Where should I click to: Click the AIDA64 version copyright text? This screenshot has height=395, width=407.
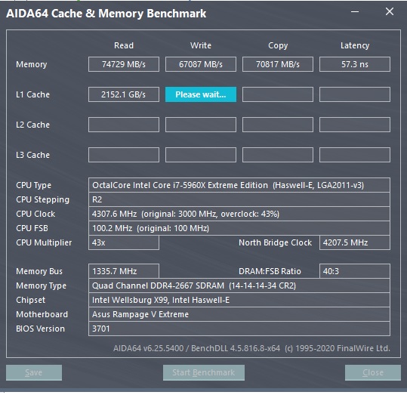[251, 348]
